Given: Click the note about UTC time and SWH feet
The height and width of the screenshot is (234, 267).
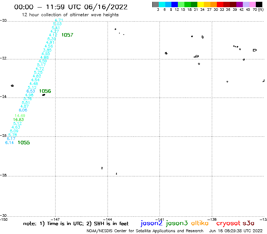Looking at the screenshot, I should (x=76, y=224).
